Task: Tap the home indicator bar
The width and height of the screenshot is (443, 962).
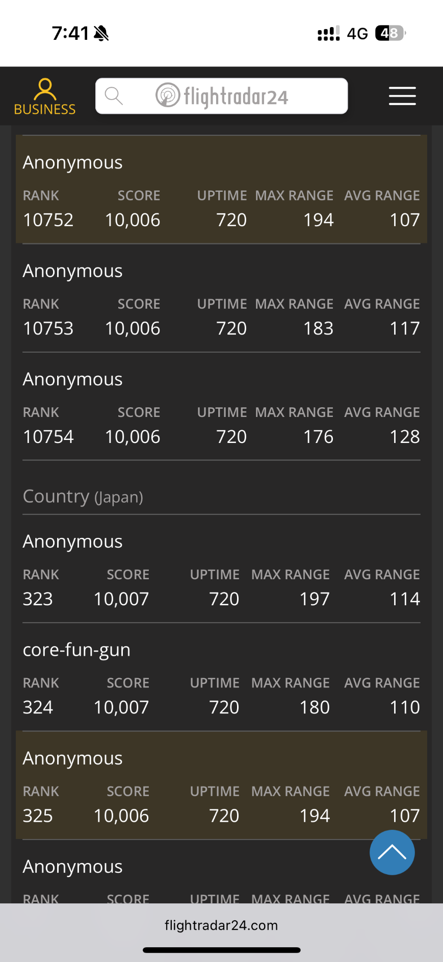Action: coord(221,950)
